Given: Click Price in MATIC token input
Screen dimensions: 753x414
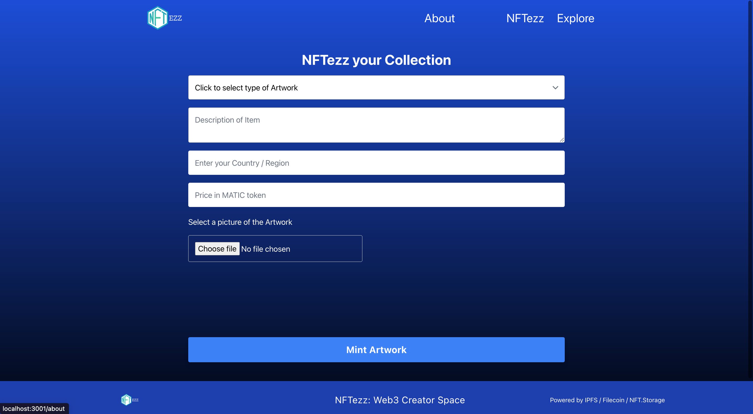Looking at the screenshot, I should click(376, 195).
